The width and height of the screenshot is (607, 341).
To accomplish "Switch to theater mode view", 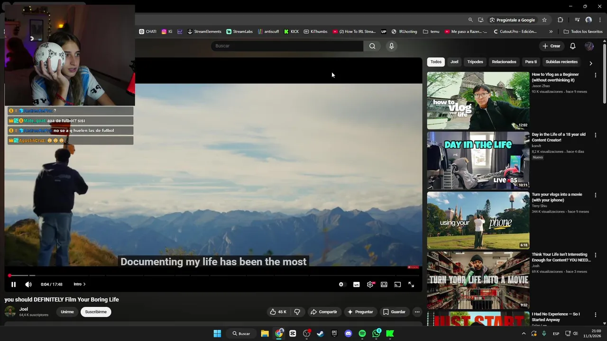I will tap(384, 284).
